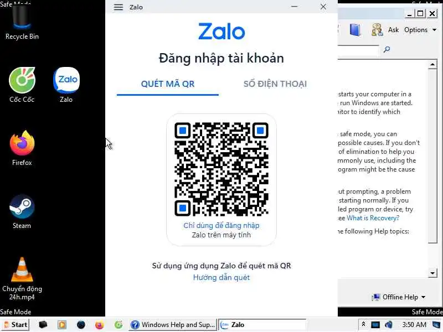The height and width of the screenshot is (332, 443).
Task: Open the volume tray icon
Action: point(389,325)
